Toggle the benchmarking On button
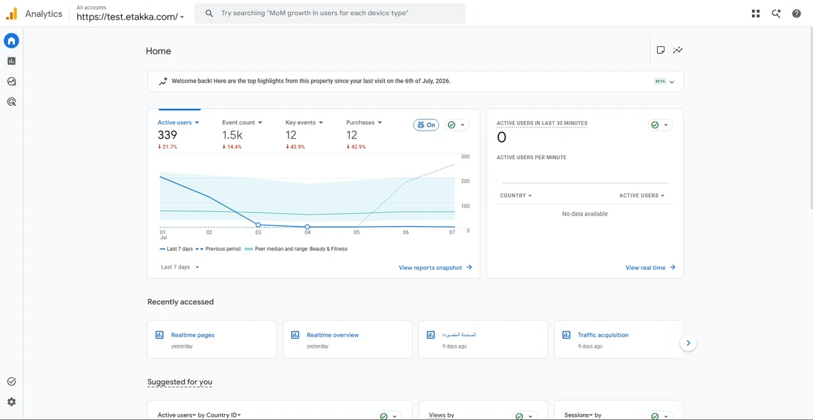This screenshot has height=420, width=813. click(426, 125)
